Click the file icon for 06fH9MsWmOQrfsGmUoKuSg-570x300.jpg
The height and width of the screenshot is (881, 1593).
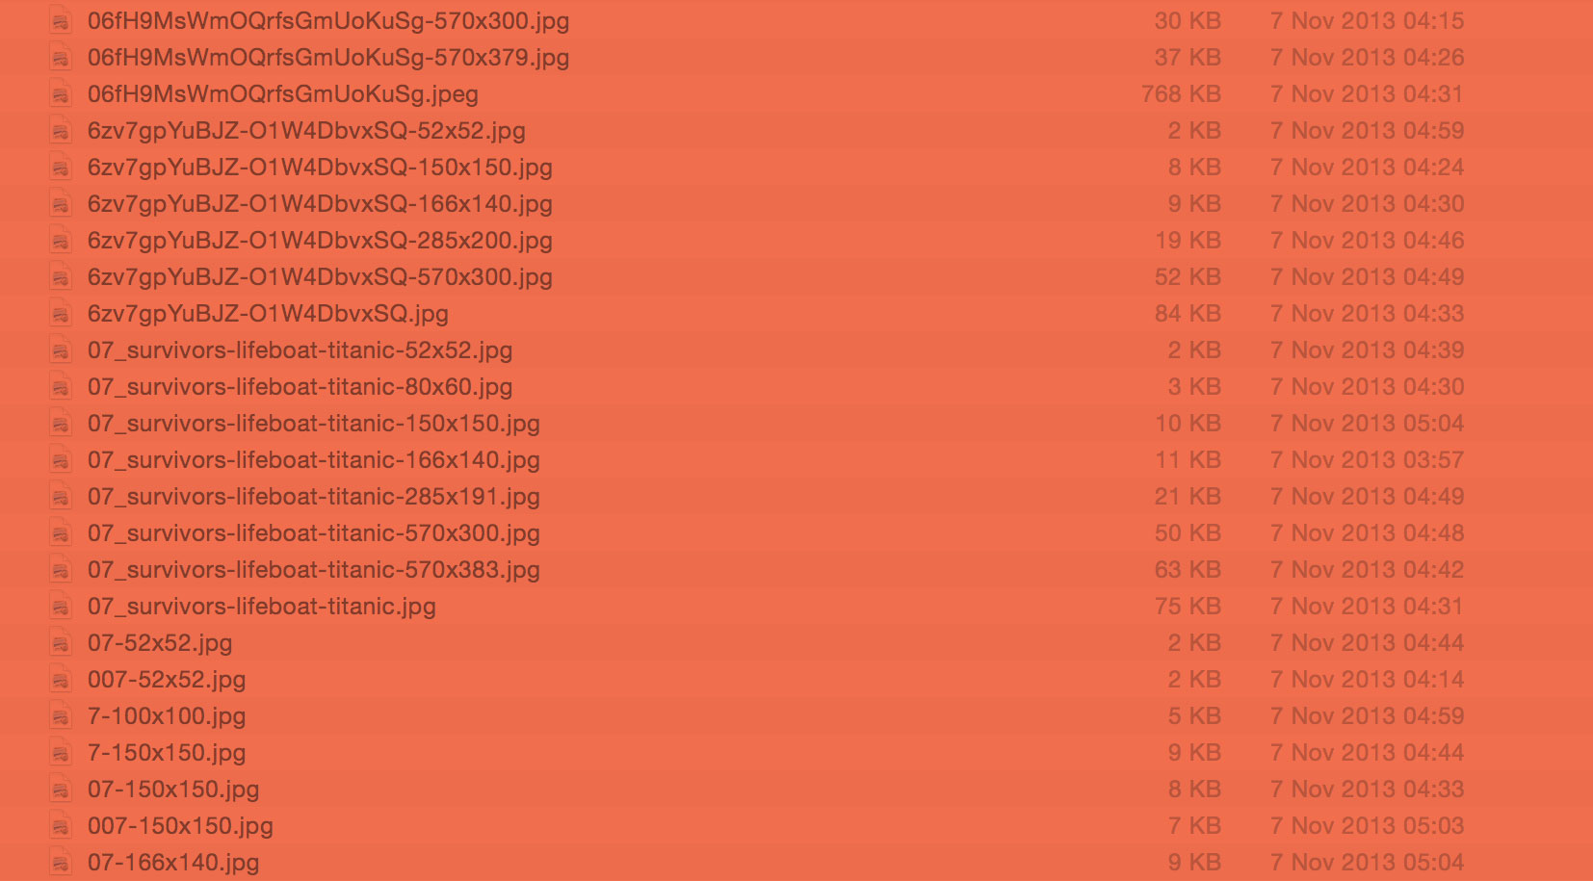pyautogui.click(x=60, y=21)
